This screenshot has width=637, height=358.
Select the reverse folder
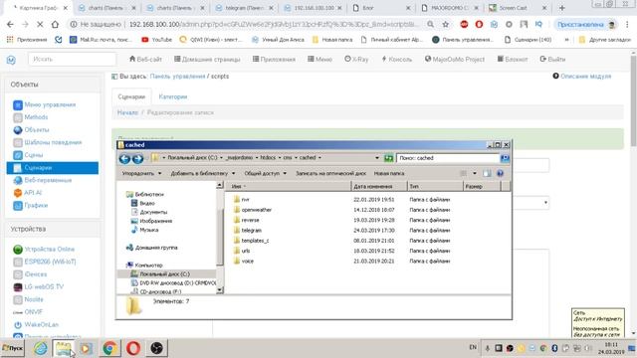tap(250, 220)
